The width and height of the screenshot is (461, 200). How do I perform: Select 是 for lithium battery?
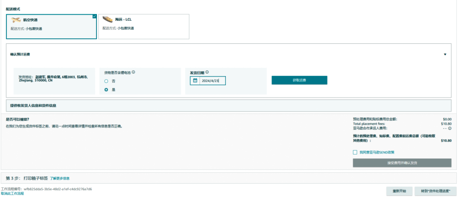pyautogui.click(x=106, y=90)
